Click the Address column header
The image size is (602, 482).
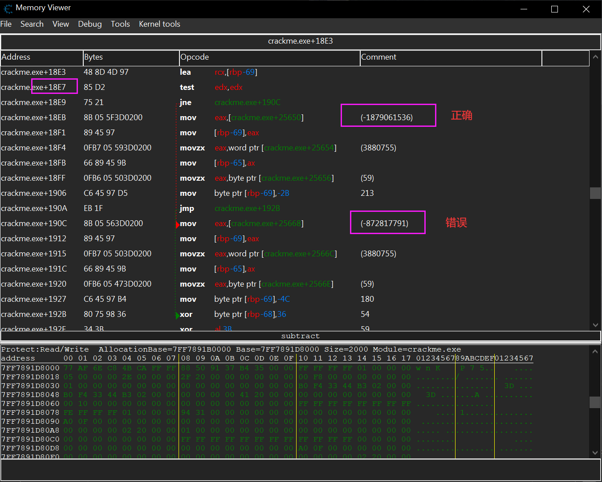(x=42, y=57)
